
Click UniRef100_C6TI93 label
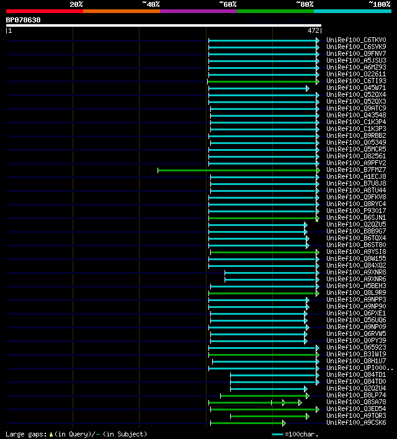pos(356,81)
